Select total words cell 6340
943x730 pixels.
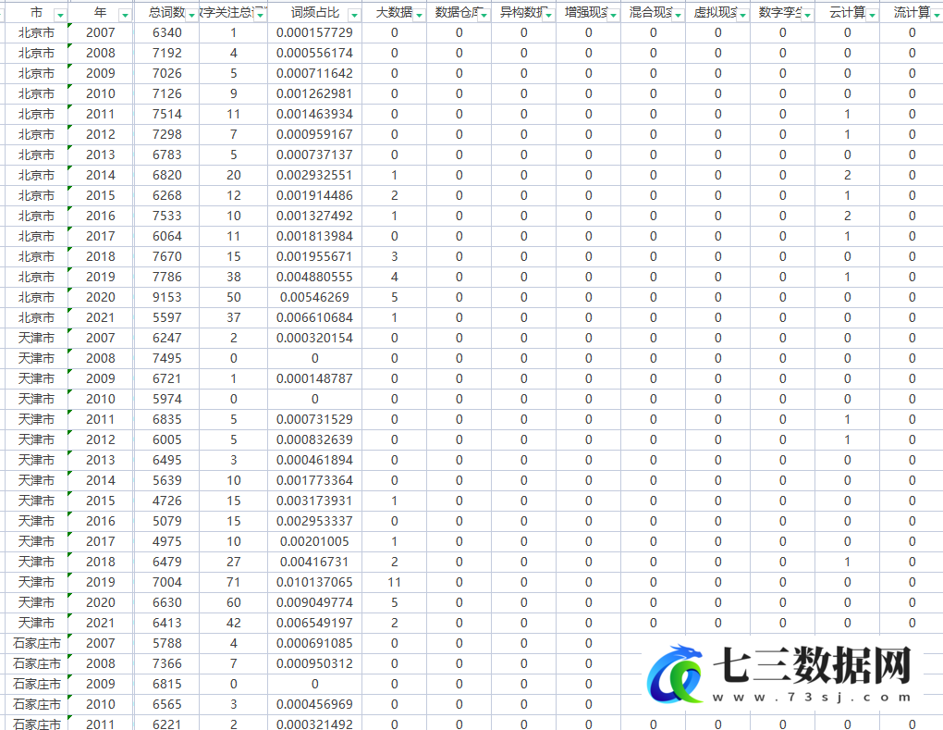[x=166, y=33]
